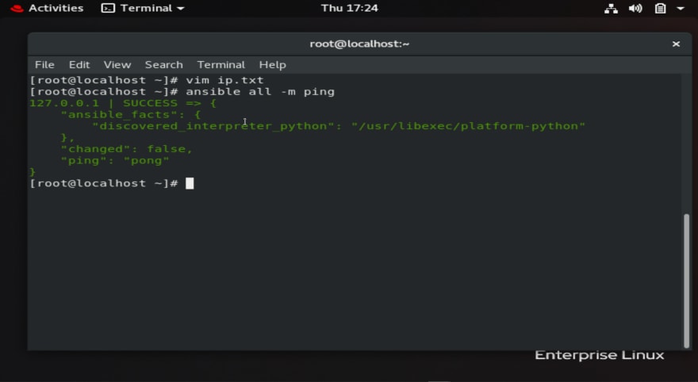698x382 pixels.
Task: Click the "changed": false line
Action: 126,150
